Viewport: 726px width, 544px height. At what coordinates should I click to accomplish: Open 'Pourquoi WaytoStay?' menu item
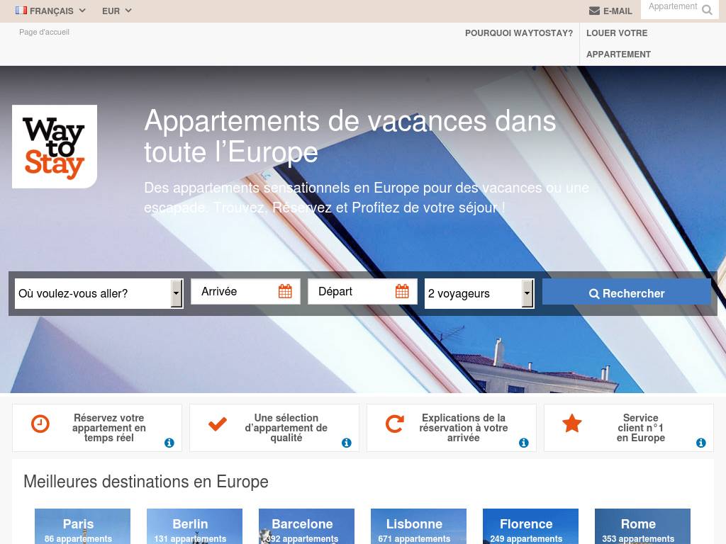(519, 33)
